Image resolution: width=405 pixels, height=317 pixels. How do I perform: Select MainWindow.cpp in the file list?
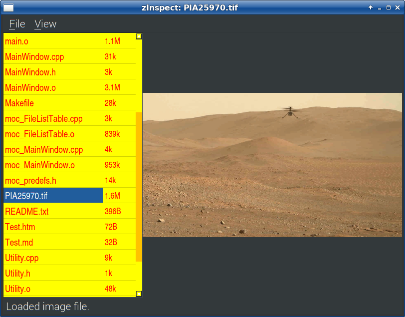point(53,56)
